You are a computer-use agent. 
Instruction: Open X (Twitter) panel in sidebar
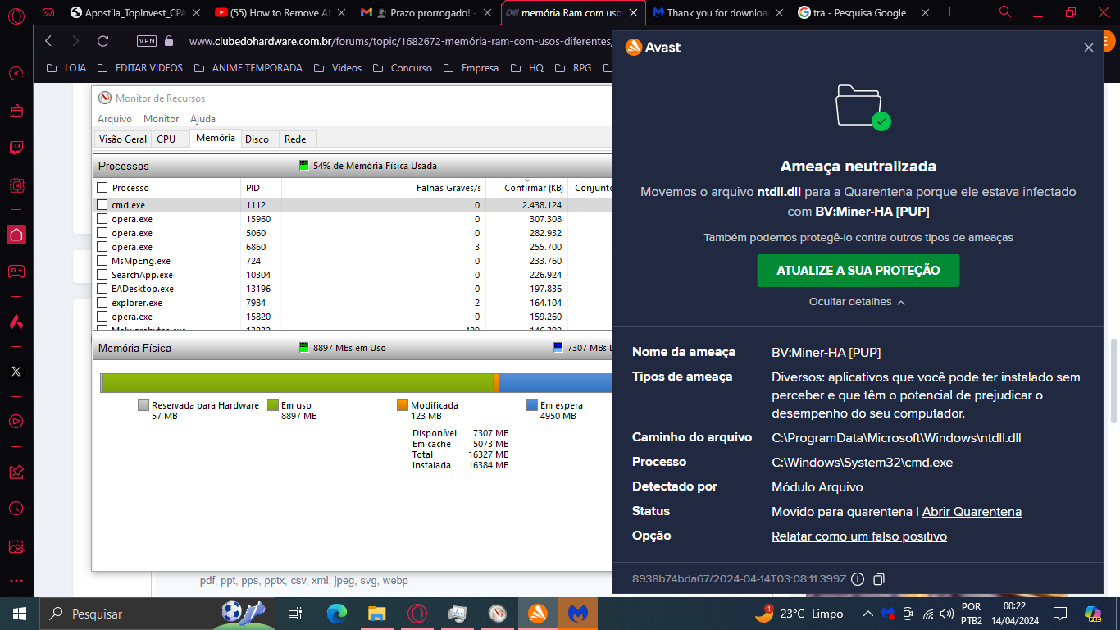tap(16, 371)
